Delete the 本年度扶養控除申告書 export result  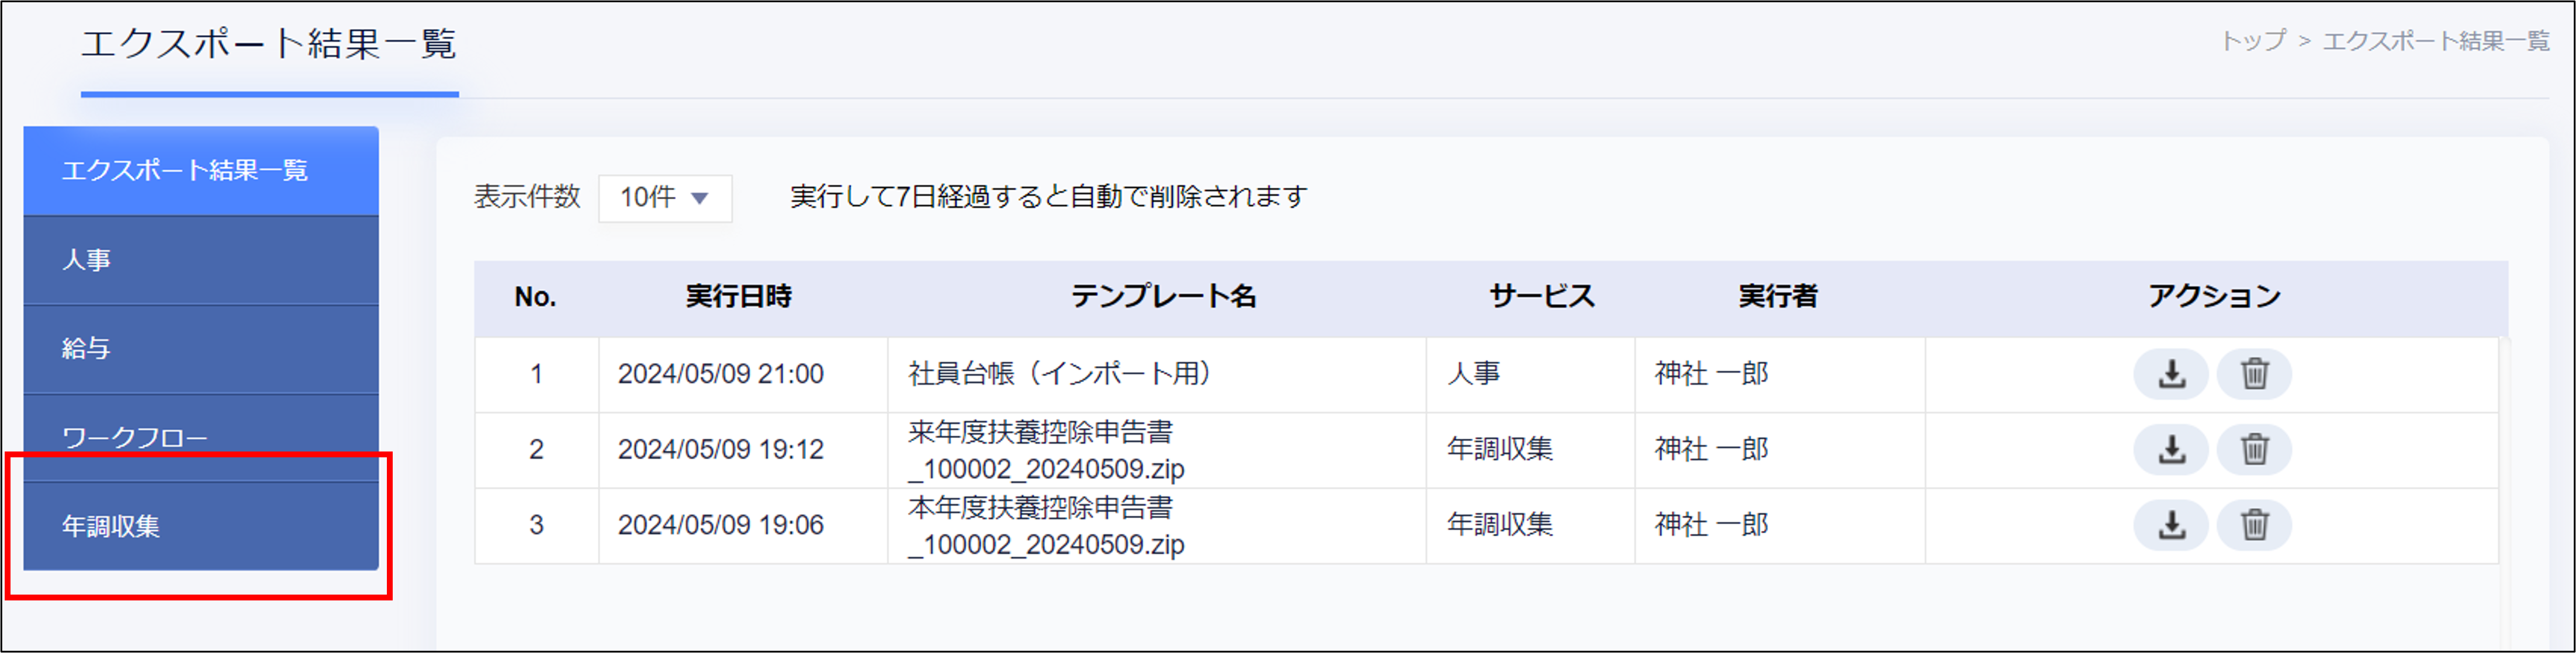coord(2254,525)
